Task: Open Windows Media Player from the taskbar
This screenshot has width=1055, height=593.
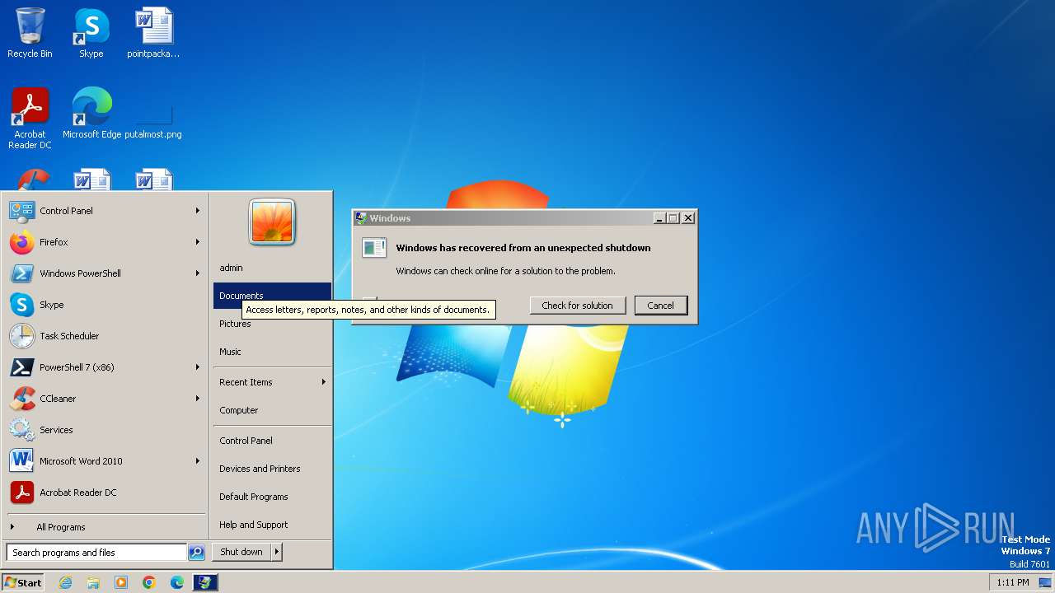Action: [121, 582]
